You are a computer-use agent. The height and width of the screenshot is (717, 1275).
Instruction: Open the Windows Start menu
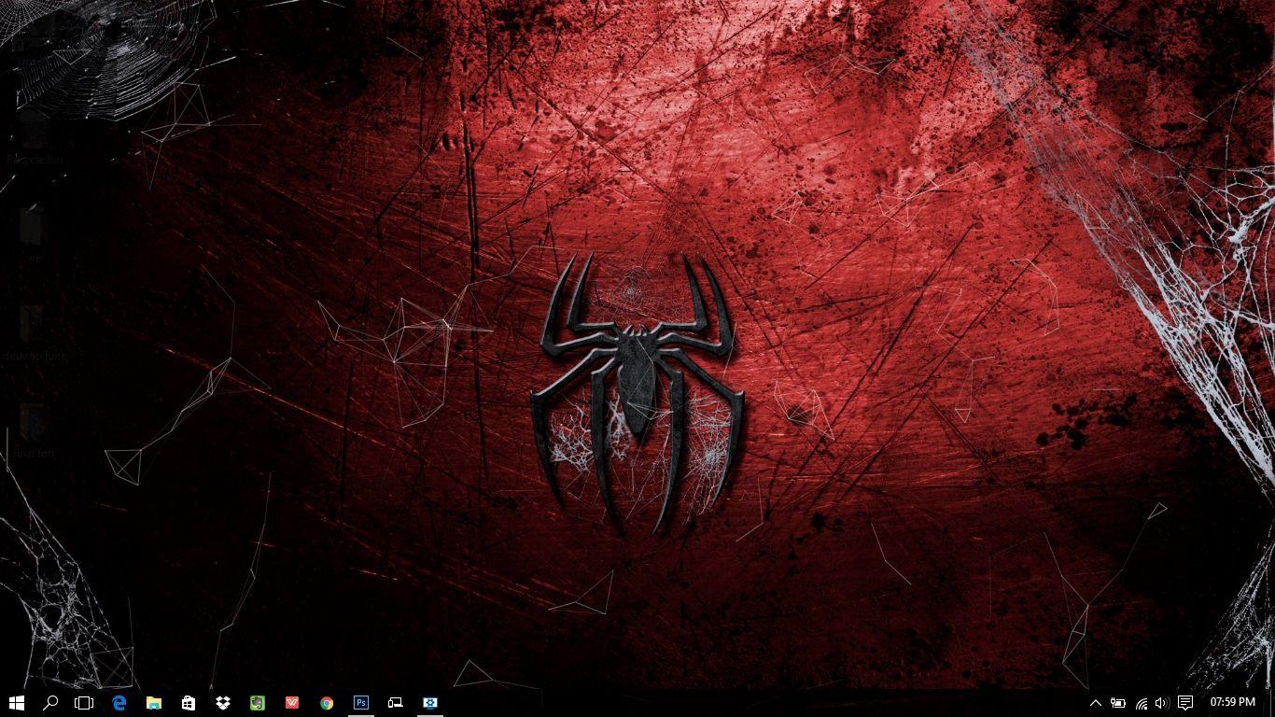click(16, 702)
